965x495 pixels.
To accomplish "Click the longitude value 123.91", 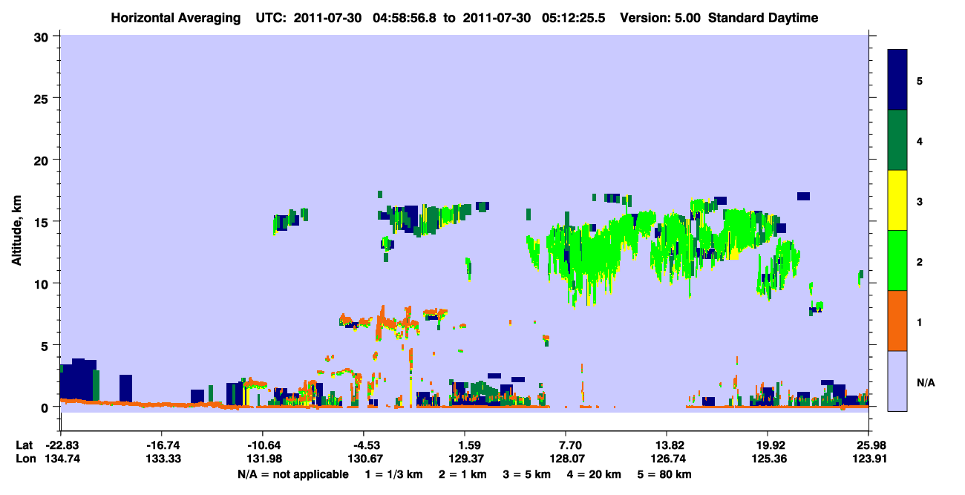I will [x=868, y=459].
